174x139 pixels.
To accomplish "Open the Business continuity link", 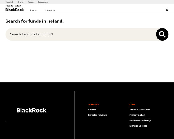I will tap(140, 120).
